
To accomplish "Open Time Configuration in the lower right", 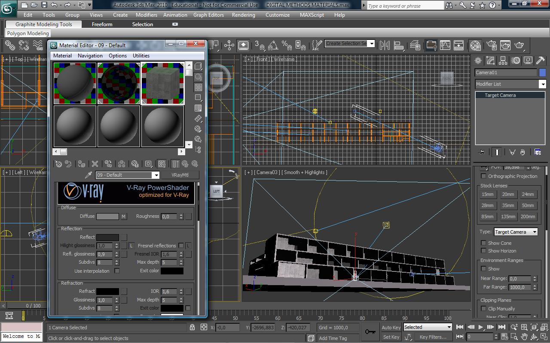I will point(504,337).
